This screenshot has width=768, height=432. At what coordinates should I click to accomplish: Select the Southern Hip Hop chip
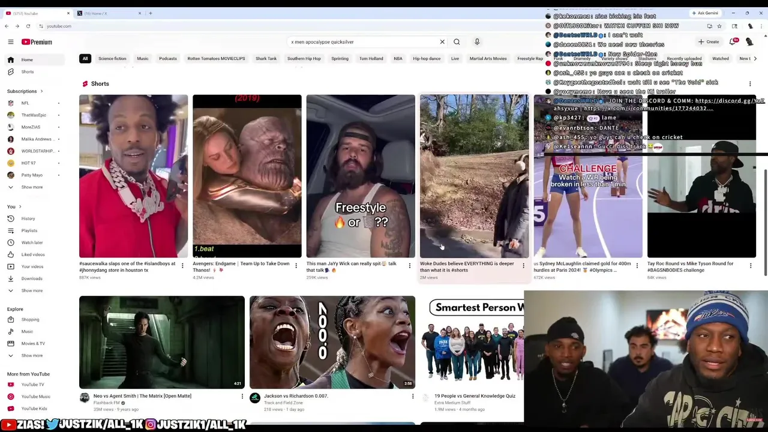[304, 58]
